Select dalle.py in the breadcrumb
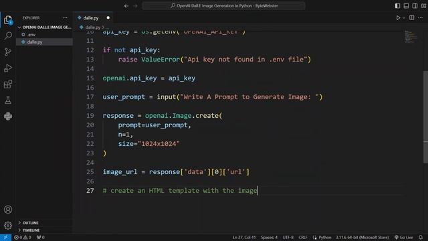 (93, 27)
